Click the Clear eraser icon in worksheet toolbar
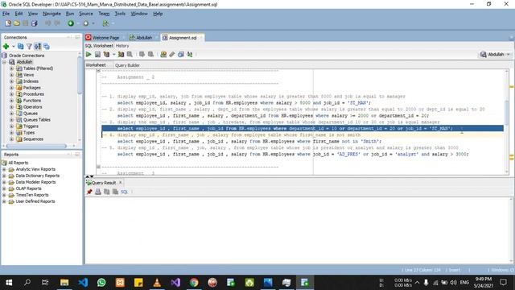 [172, 54]
